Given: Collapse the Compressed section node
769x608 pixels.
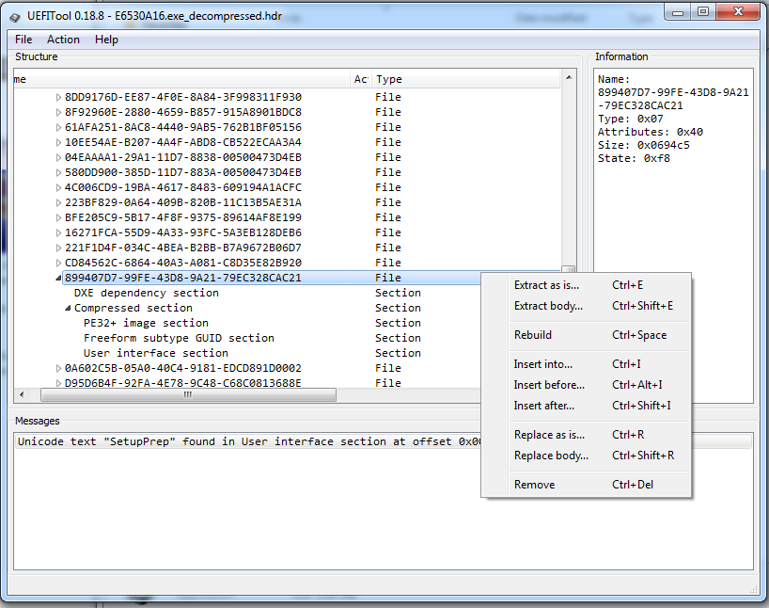Looking at the screenshot, I should [x=68, y=308].
